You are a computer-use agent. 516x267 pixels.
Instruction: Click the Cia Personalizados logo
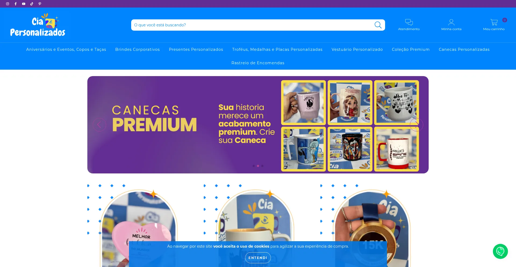point(38,25)
